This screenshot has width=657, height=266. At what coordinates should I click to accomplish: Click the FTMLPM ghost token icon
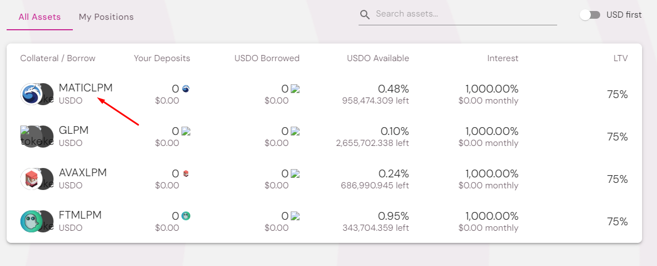30,221
